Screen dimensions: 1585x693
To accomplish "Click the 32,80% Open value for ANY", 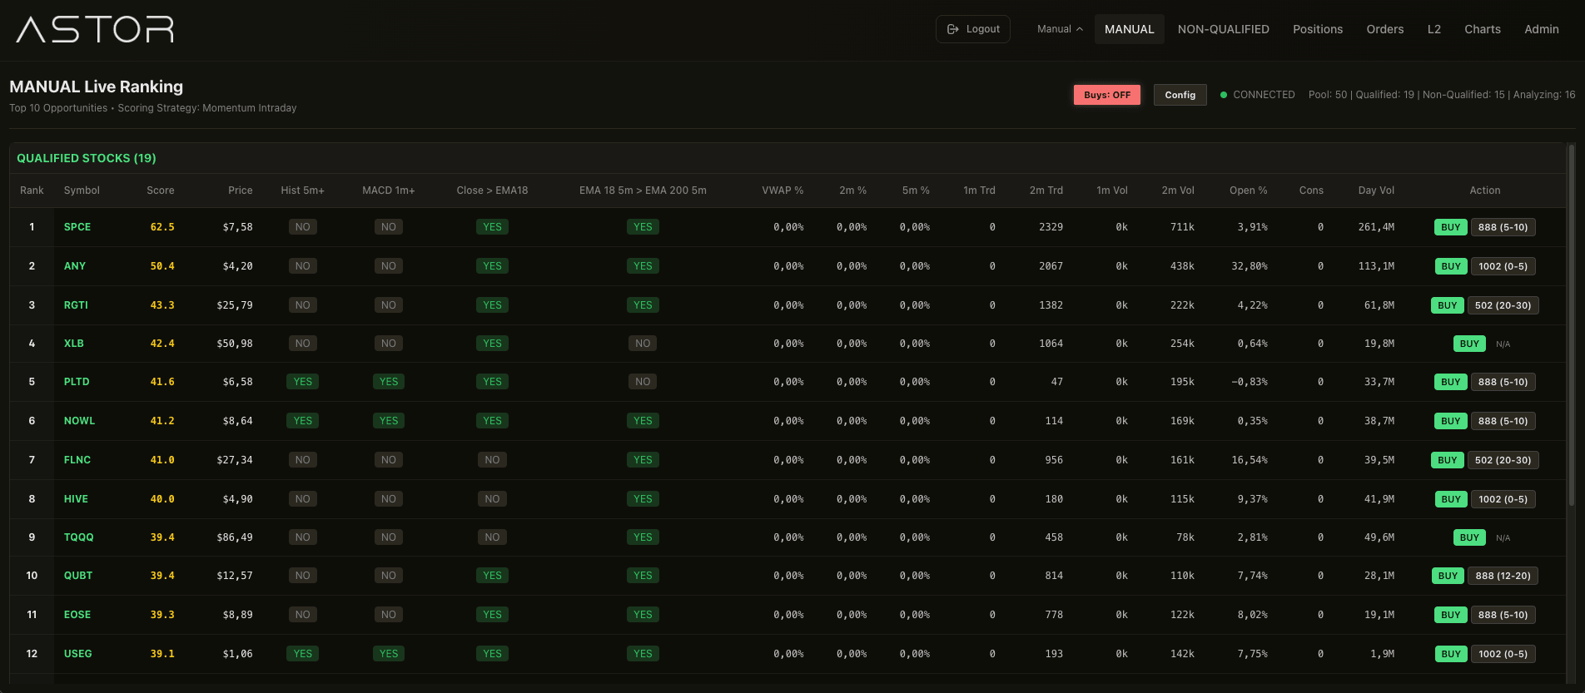I will 1250,266.
